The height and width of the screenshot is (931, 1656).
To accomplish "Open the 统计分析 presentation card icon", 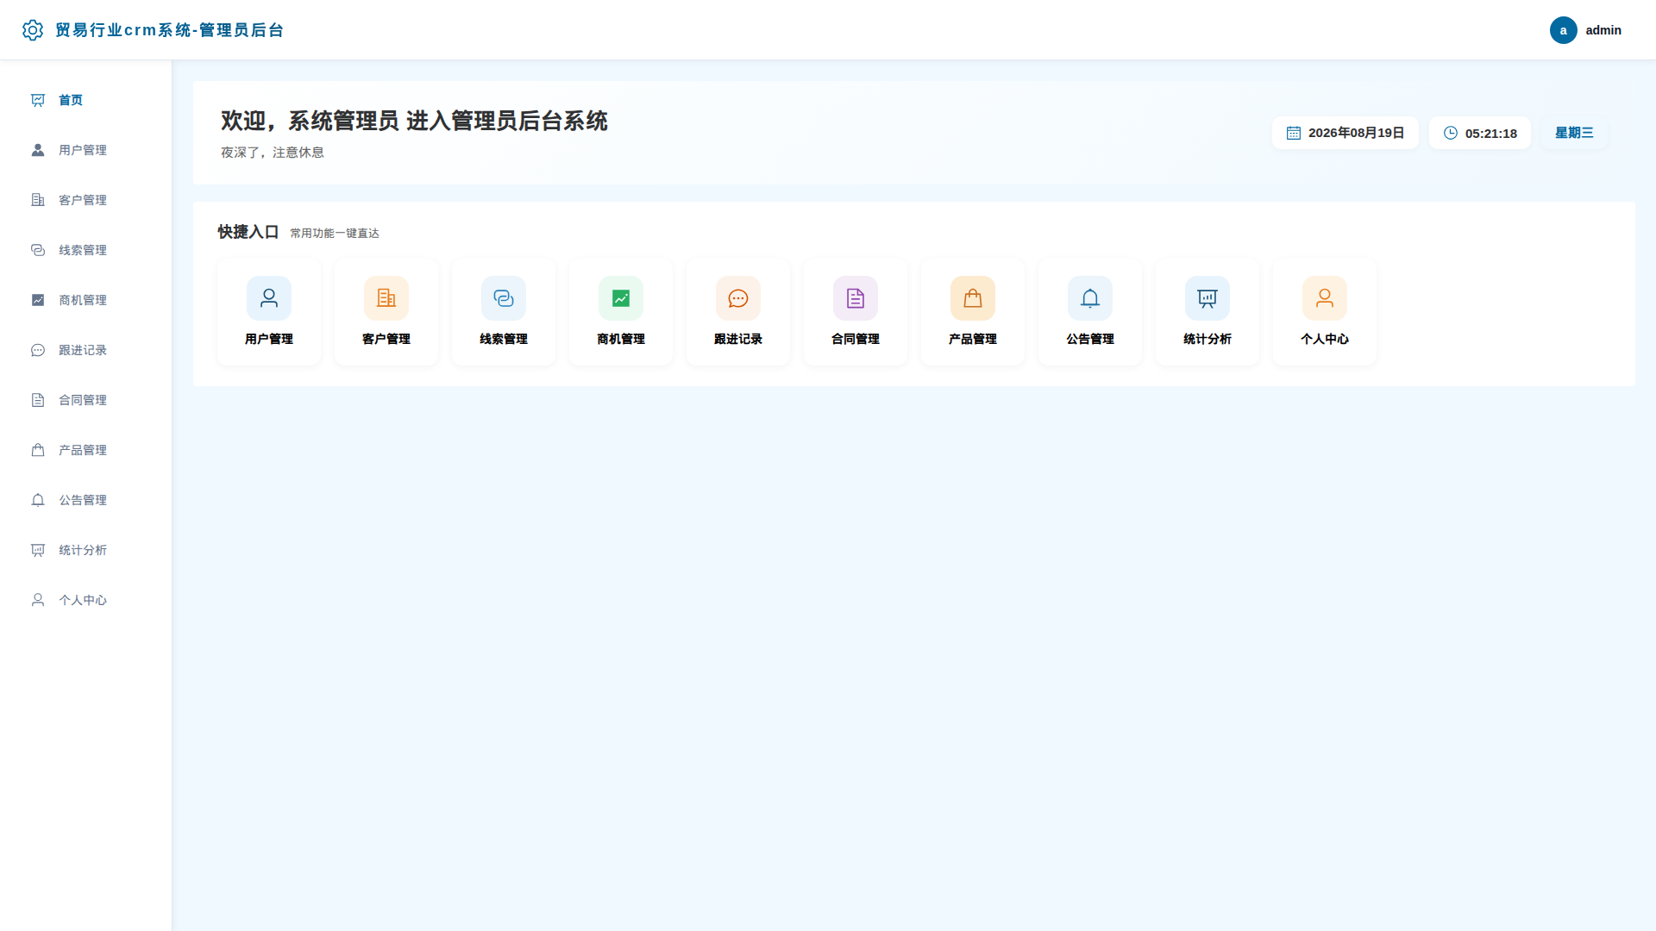I will (1207, 298).
